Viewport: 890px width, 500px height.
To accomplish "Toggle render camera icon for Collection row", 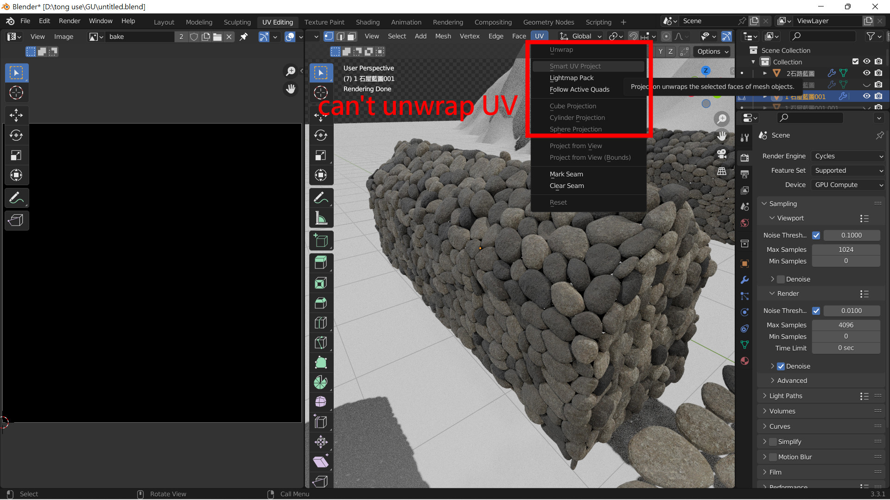I will 878,62.
